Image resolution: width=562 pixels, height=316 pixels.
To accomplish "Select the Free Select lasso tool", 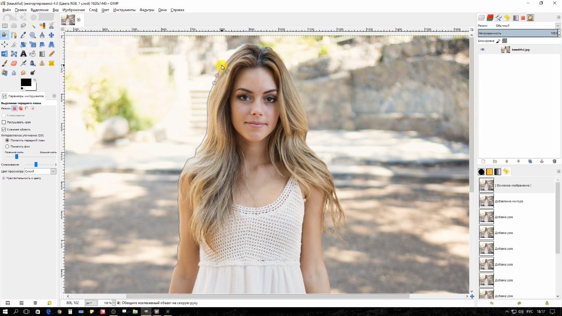I will tap(23, 25).
